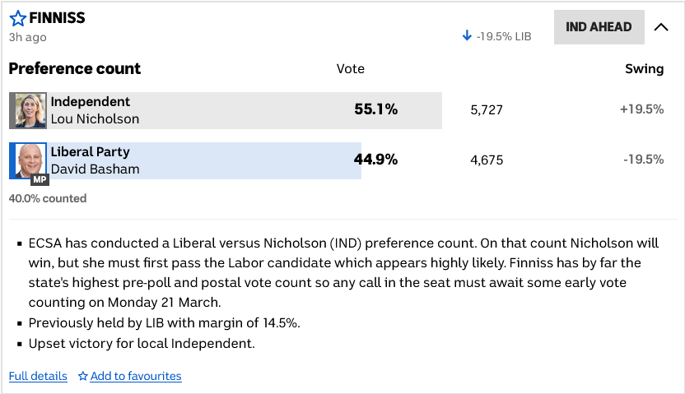Click the 40.0% counted text
The width and height of the screenshot is (685, 394).
48,198
